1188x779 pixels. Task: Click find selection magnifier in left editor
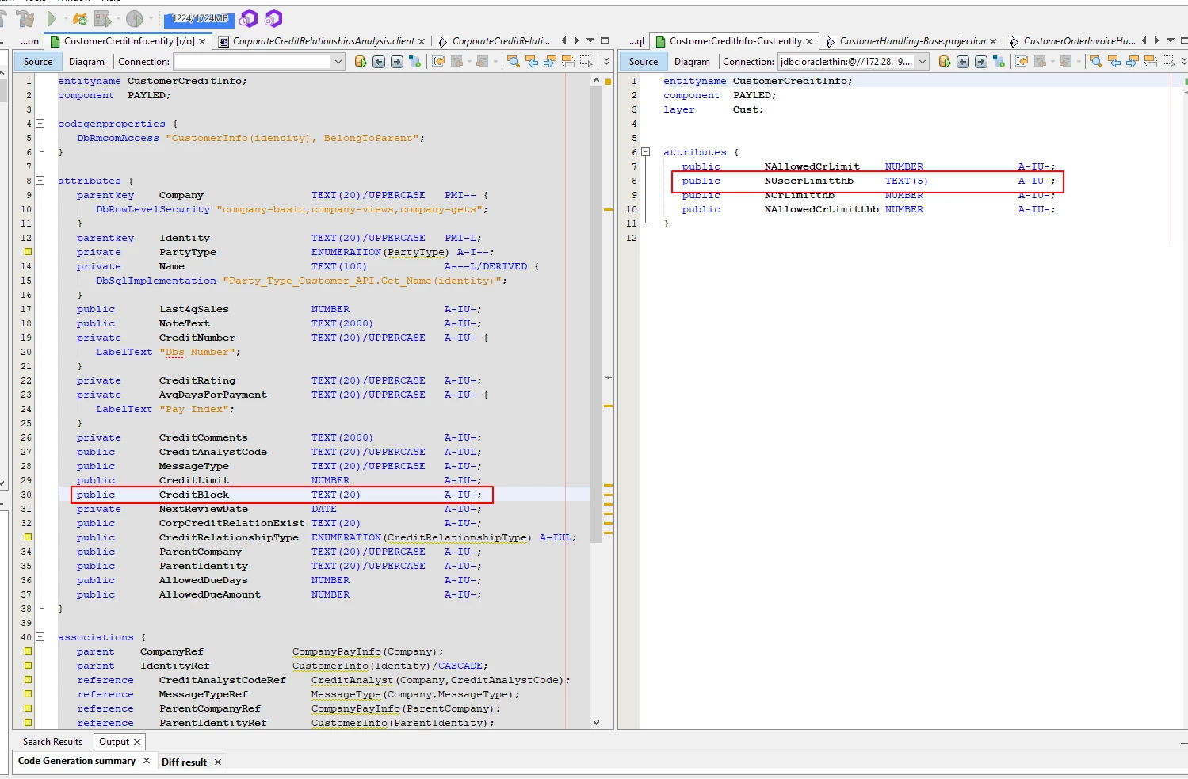[514, 61]
